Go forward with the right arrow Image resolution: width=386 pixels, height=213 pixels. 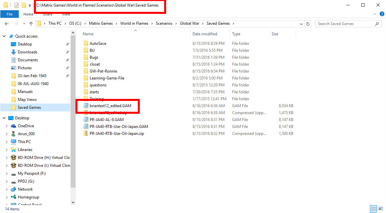pos(16,24)
